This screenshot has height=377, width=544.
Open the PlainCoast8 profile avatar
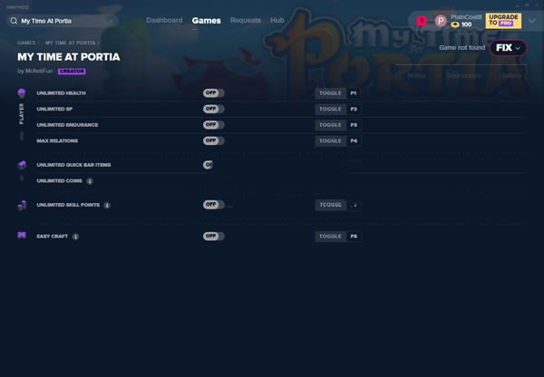(x=441, y=20)
